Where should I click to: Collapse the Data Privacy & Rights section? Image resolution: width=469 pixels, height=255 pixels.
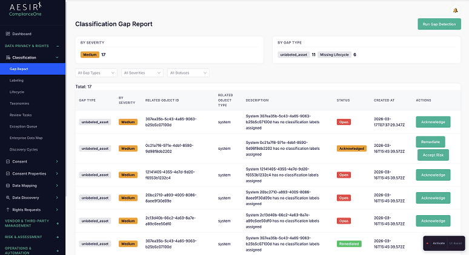58,46
